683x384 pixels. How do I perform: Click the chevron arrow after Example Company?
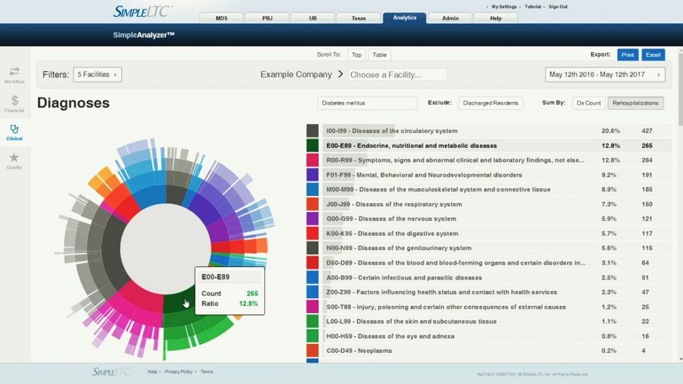coord(340,74)
